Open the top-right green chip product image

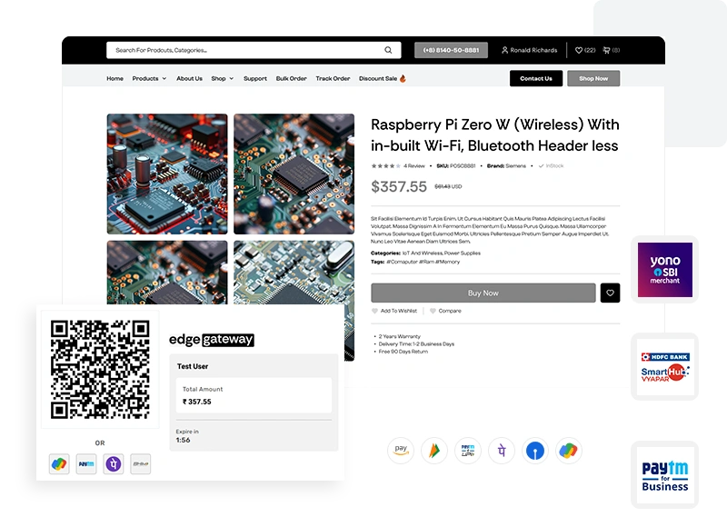click(x=294, y=174)
